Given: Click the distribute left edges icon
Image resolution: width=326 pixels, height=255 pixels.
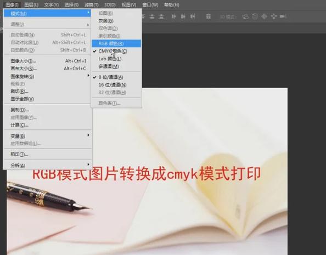Looking at the screenshot, I should click(x=173, y=16).
